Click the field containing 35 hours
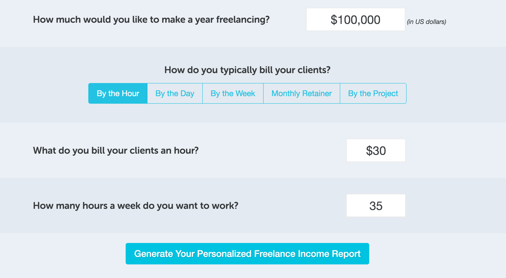 pos(376,205)
